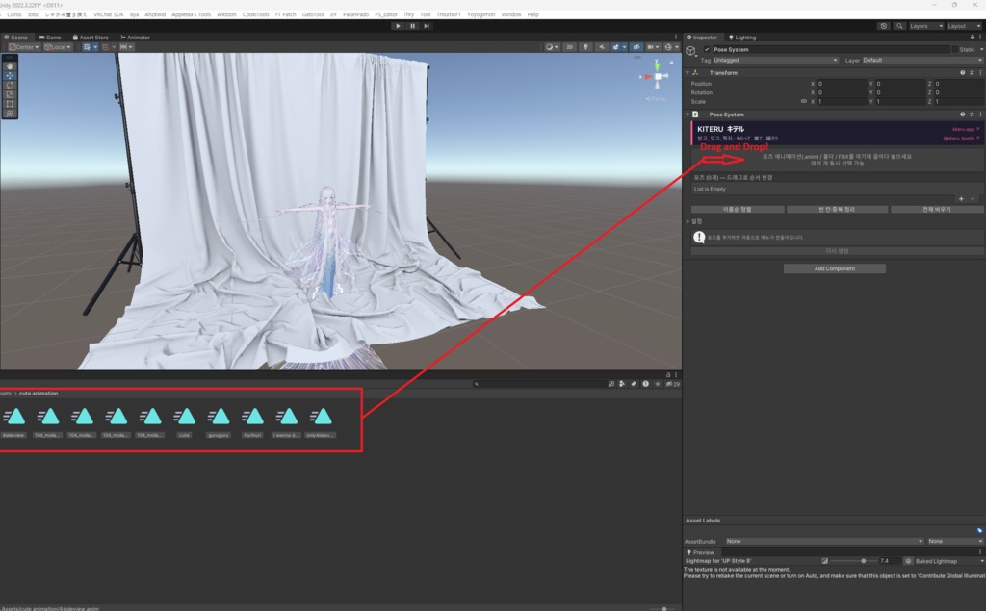This screenshot has width=986, height=611.
Task: Open the global search magnifier icon
Action: [899, 26]
